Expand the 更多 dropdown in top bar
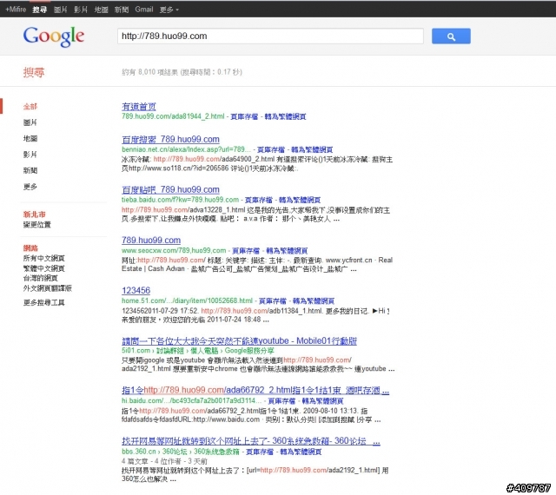This screenshot has height=495, width=556. click(169, 10)
